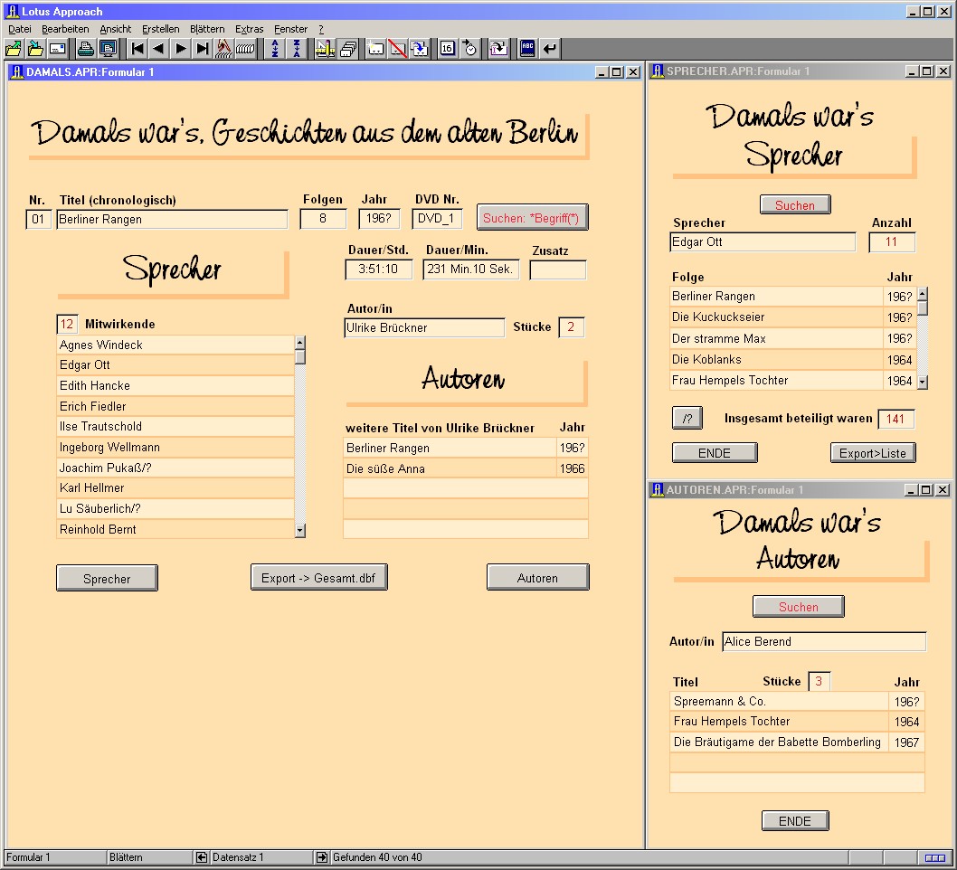Screen dimensions: 957x870
Task: Select Agnes Windeck in Mitwirkende list
Action: (x=175, y=345)
